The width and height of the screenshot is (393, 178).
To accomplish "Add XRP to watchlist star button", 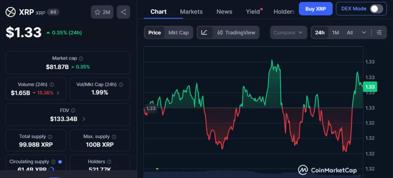I will click(x=102, y=12).
